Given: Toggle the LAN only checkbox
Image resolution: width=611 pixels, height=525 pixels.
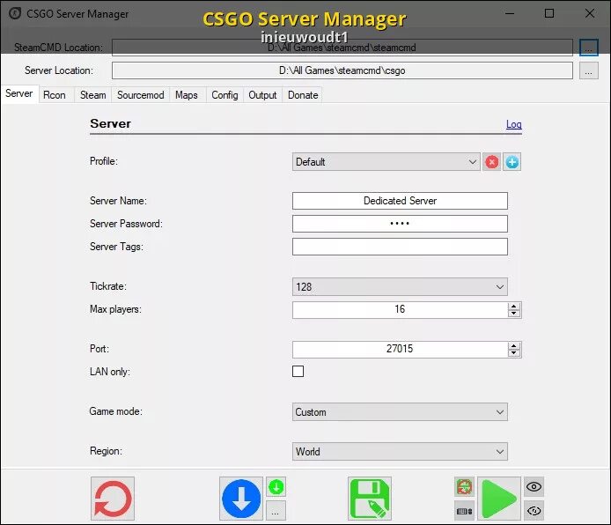Looking at the screenshot, I should click(298, 371).
